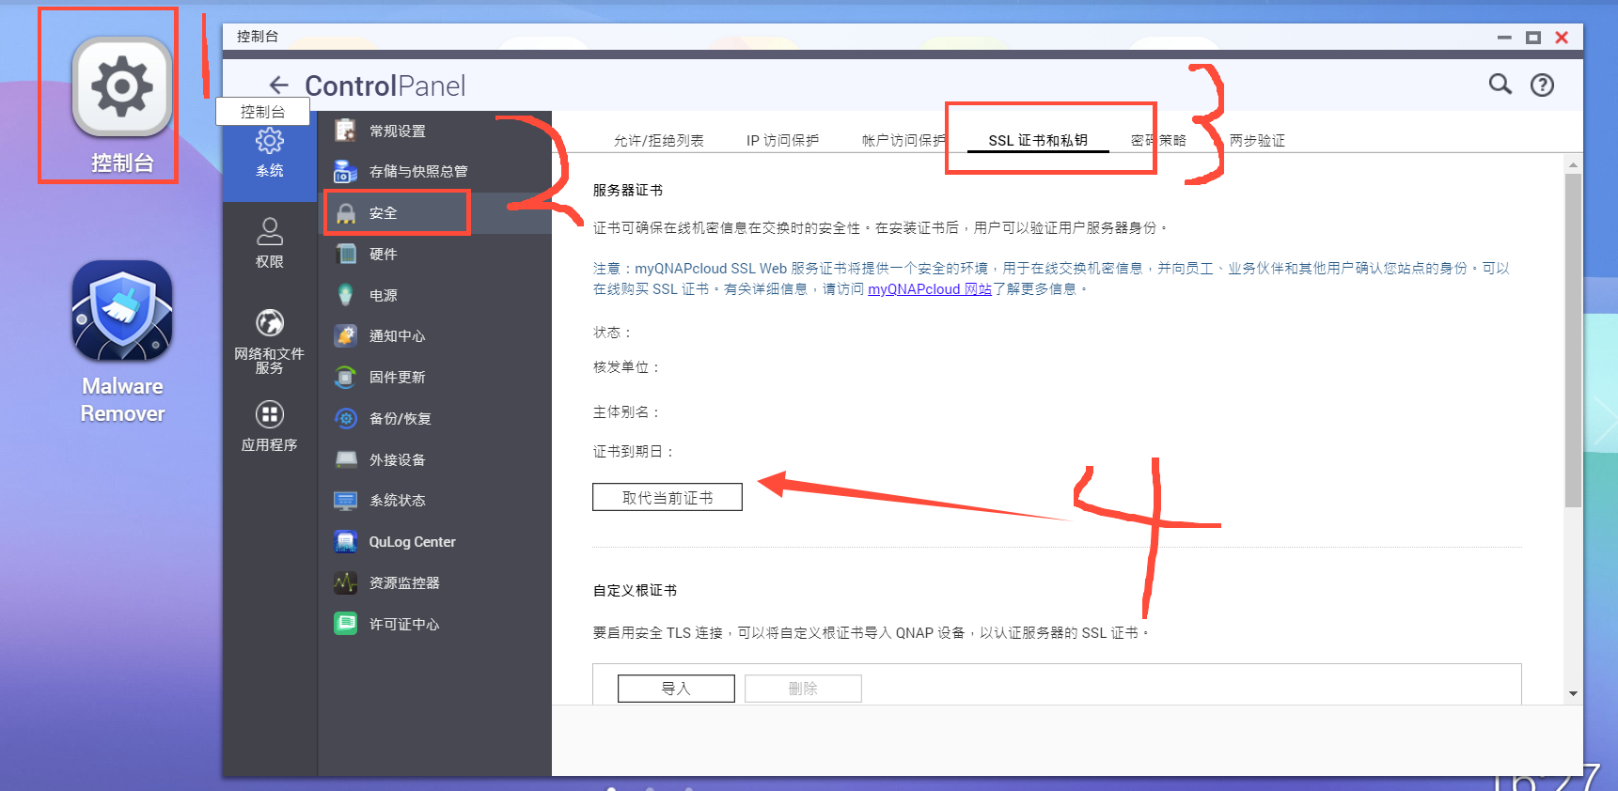This screenshot has width=1618, height=791.
Task: Switch to 允许/拒绝列表 tab
Action: click(659, 141)
